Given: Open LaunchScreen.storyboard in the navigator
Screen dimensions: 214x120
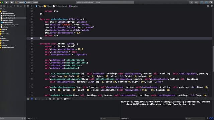Looking at the screenshot, I should click(10, 25).
